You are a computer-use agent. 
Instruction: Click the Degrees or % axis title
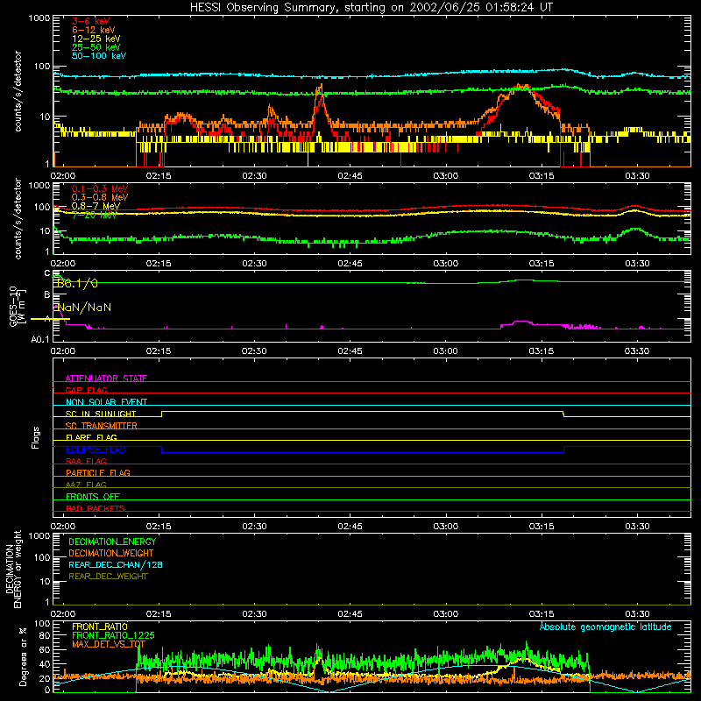pyautogui.click(x=23, y=656)
